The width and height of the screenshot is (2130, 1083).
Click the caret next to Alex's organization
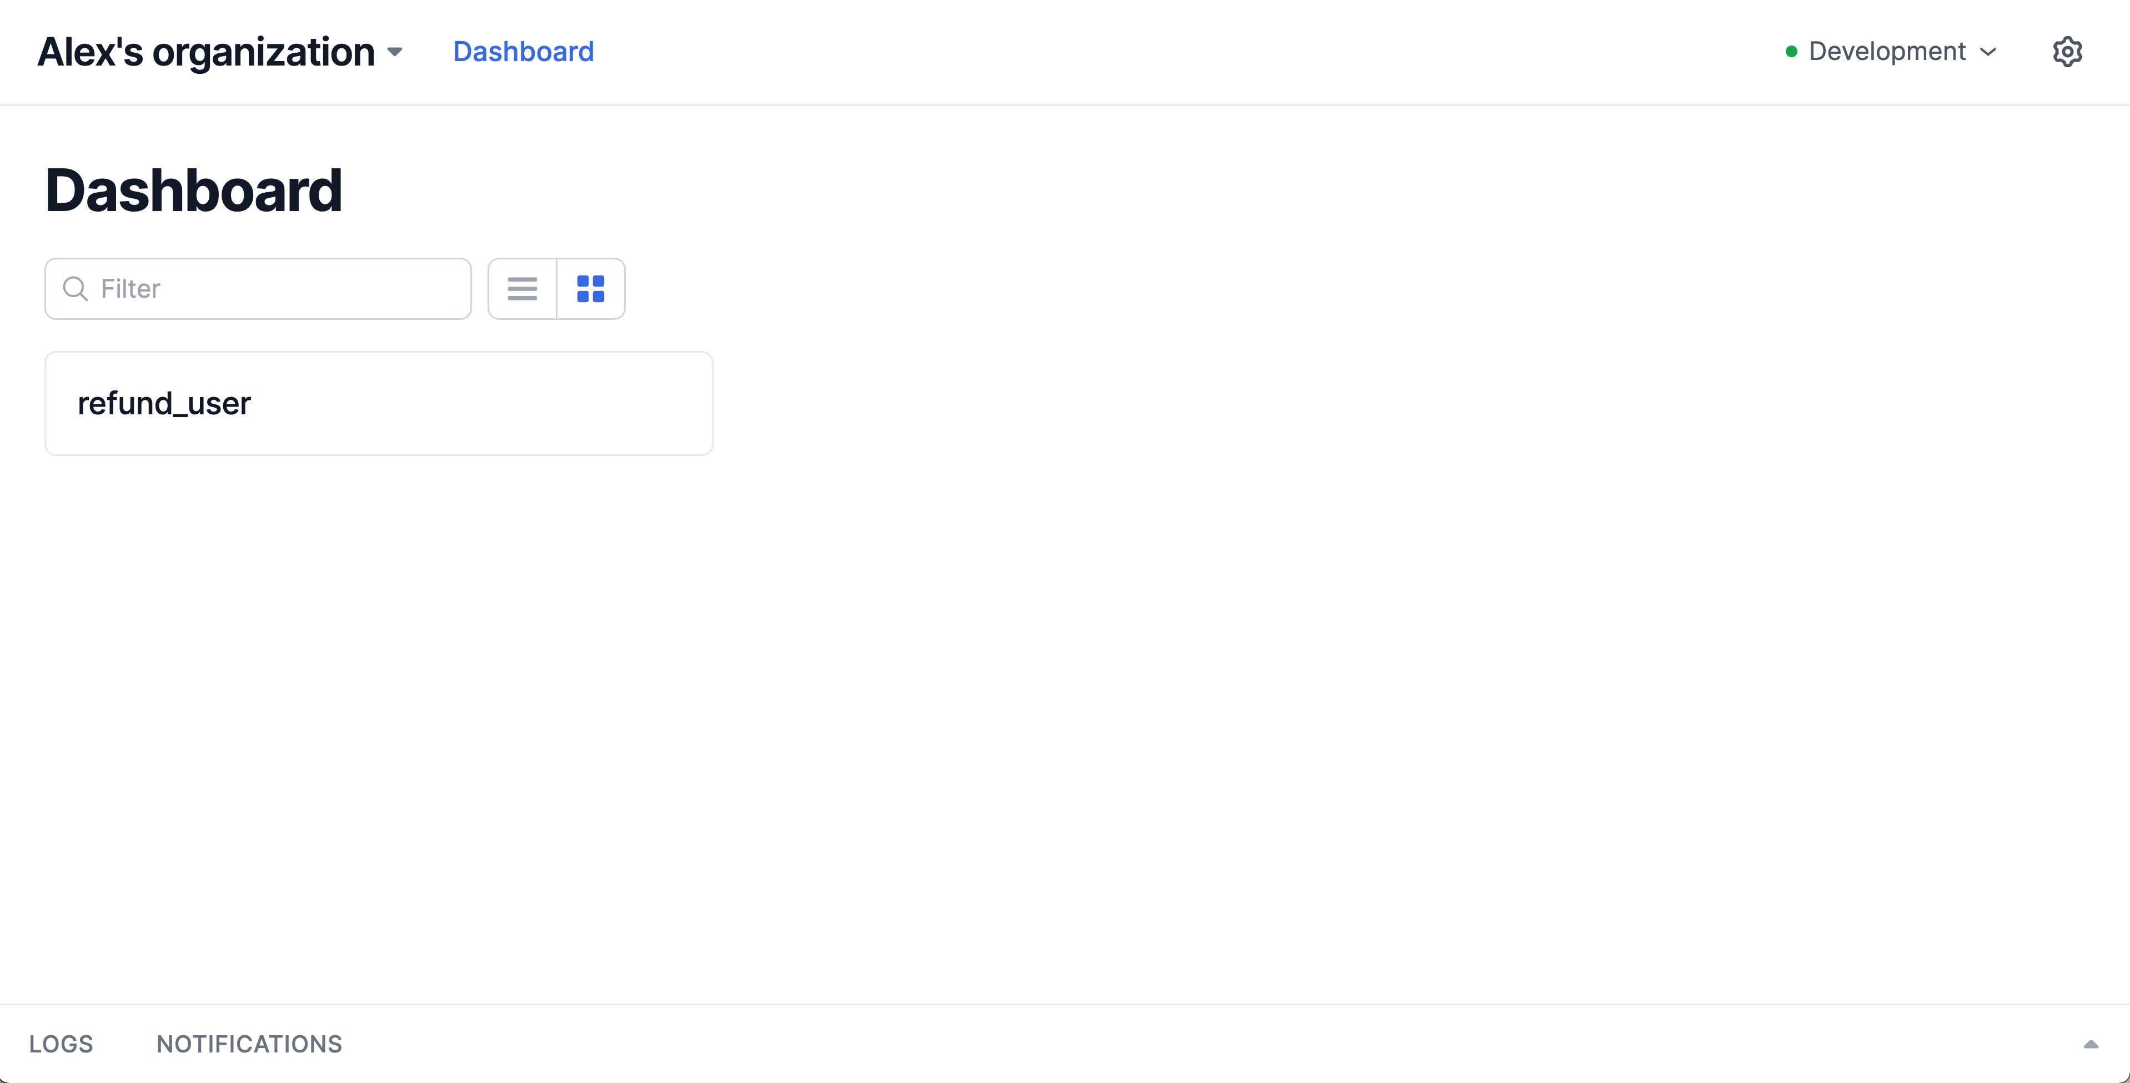pos(395,52)
